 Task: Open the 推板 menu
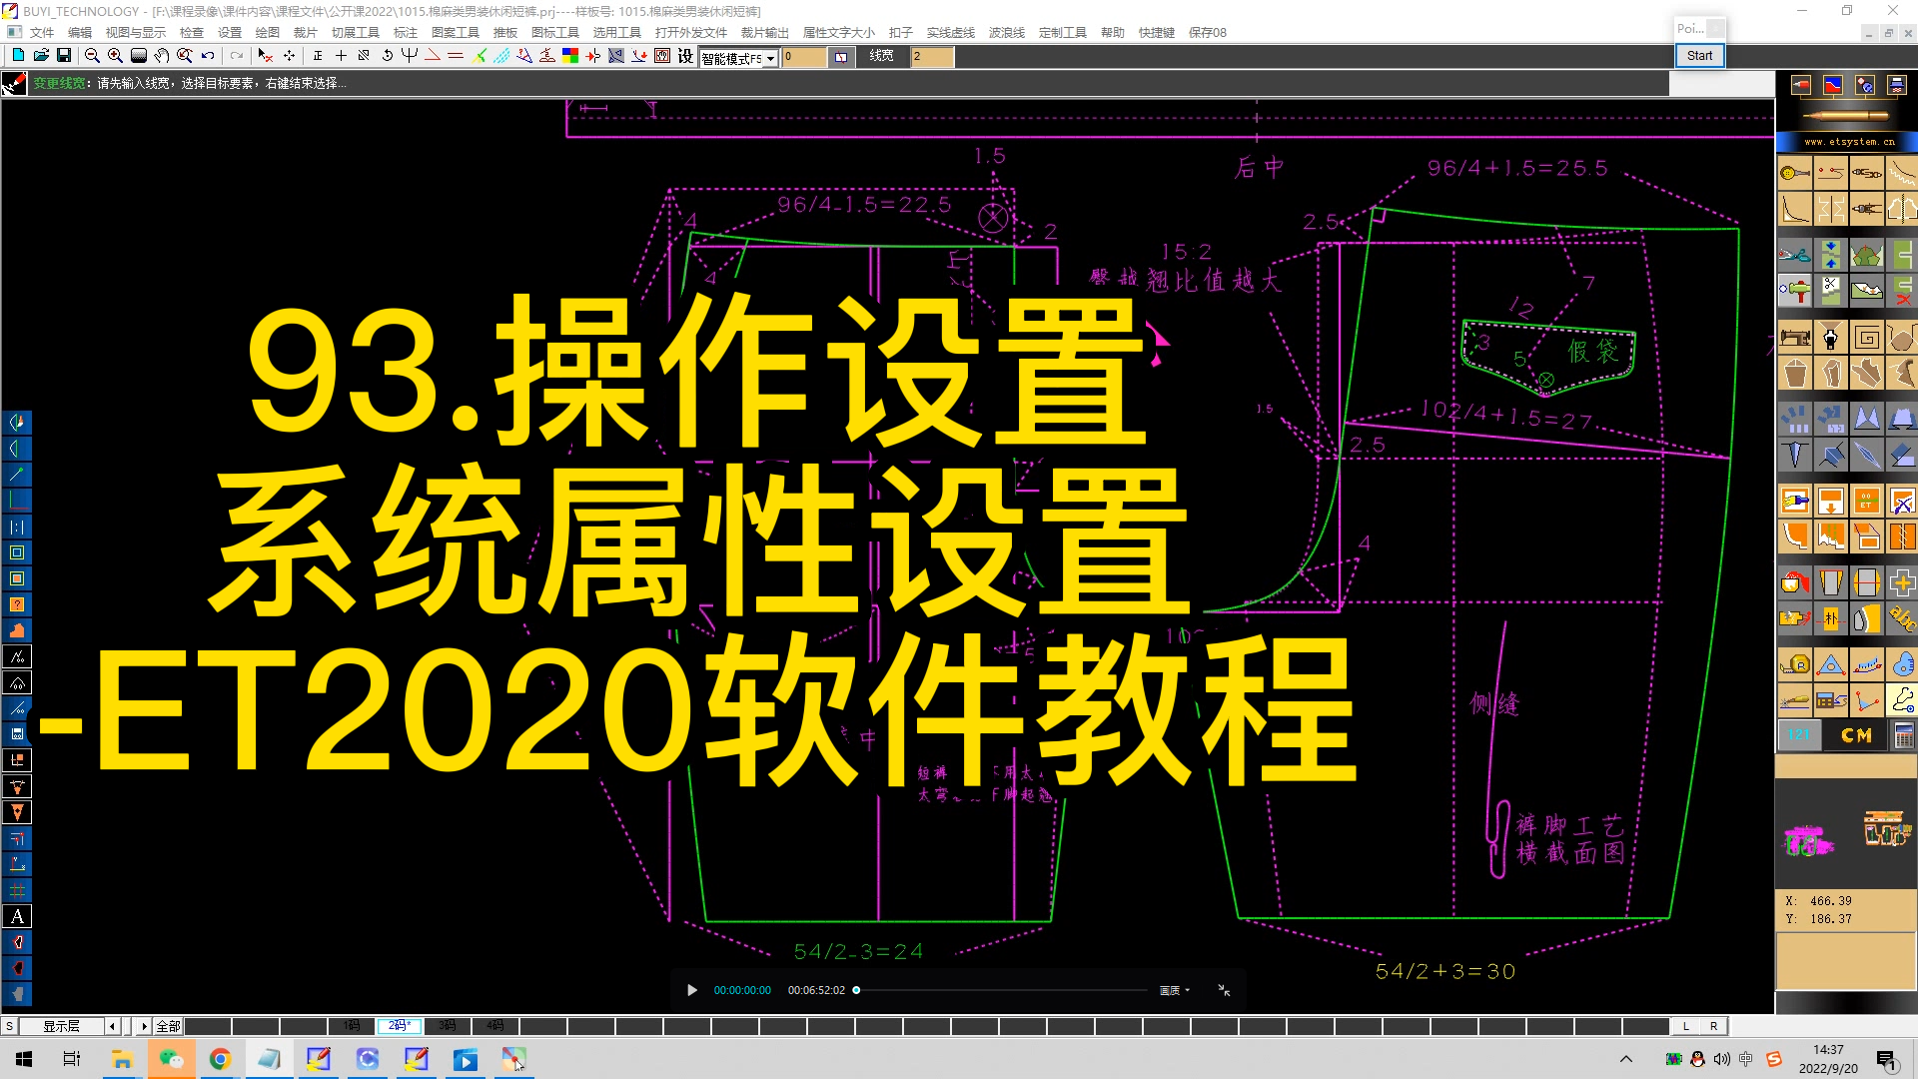coord(505,32)
